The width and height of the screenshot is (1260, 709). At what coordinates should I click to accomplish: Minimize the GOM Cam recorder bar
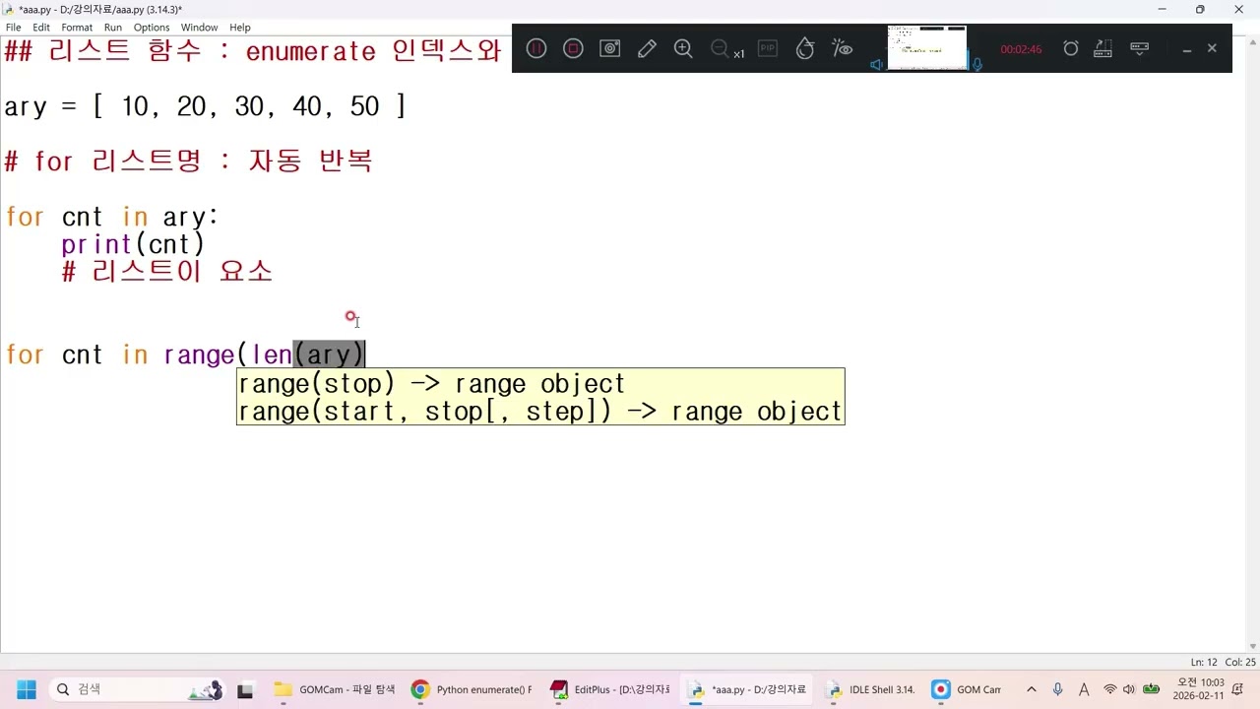1187,48
